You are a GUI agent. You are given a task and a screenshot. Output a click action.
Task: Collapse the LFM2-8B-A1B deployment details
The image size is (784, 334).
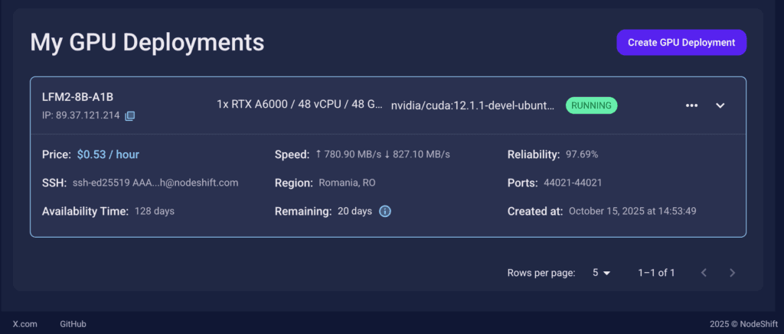click(720, 105)
